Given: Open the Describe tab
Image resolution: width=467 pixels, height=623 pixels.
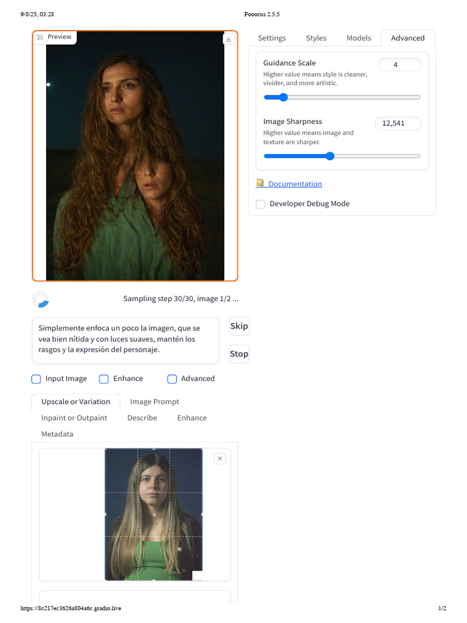Looking at the screenshot, I should tap(142, 418).
